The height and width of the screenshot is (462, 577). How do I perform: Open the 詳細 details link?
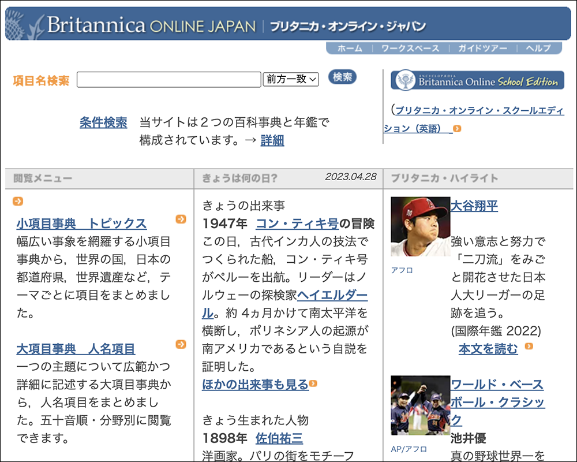(272, 140)
